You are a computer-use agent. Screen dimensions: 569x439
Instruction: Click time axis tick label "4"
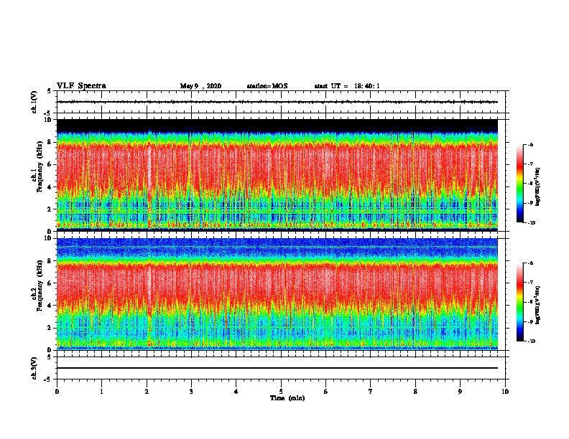(236, 392)
